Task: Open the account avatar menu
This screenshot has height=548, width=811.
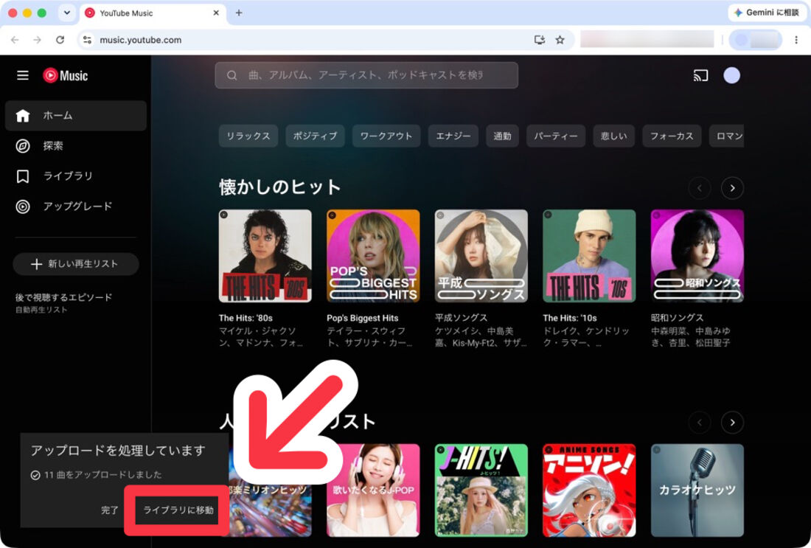Action: pyautogui.click(x=731, y=75)
